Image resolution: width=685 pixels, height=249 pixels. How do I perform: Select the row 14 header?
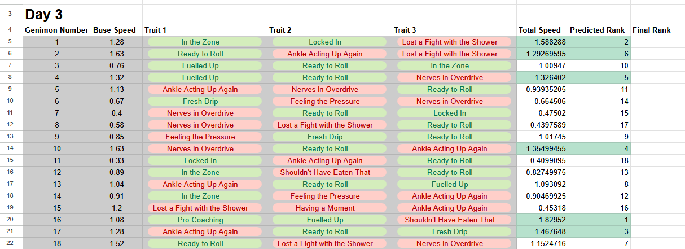pyautogui.click(x=11, y=149)
